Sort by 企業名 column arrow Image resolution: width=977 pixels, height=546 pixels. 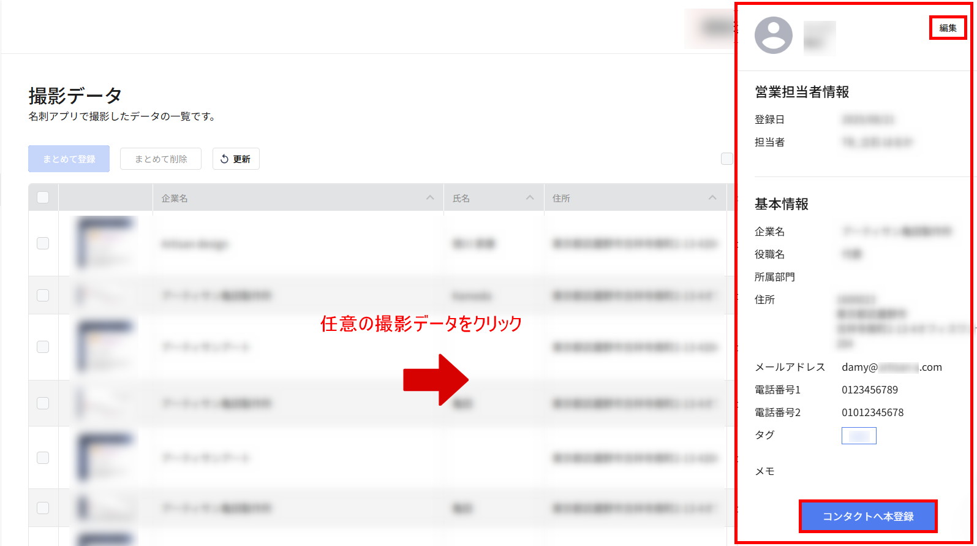(430, 198)
